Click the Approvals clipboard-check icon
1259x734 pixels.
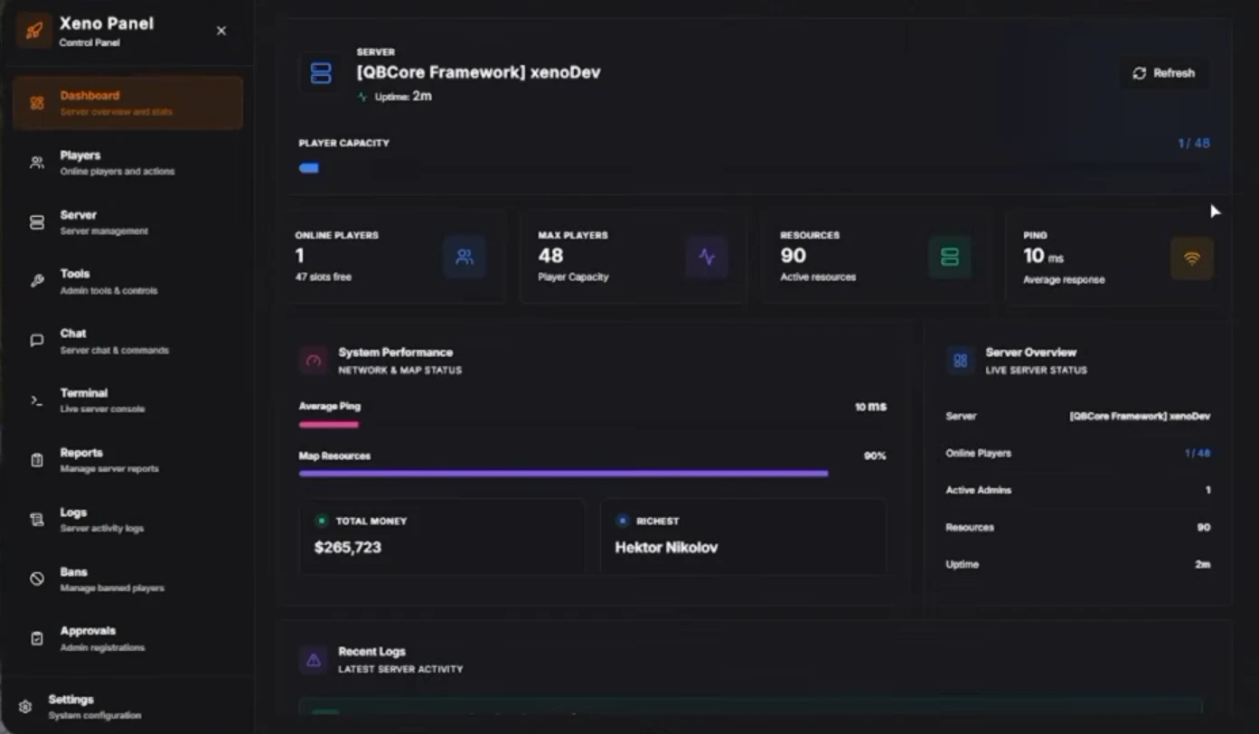pos(37,638)
